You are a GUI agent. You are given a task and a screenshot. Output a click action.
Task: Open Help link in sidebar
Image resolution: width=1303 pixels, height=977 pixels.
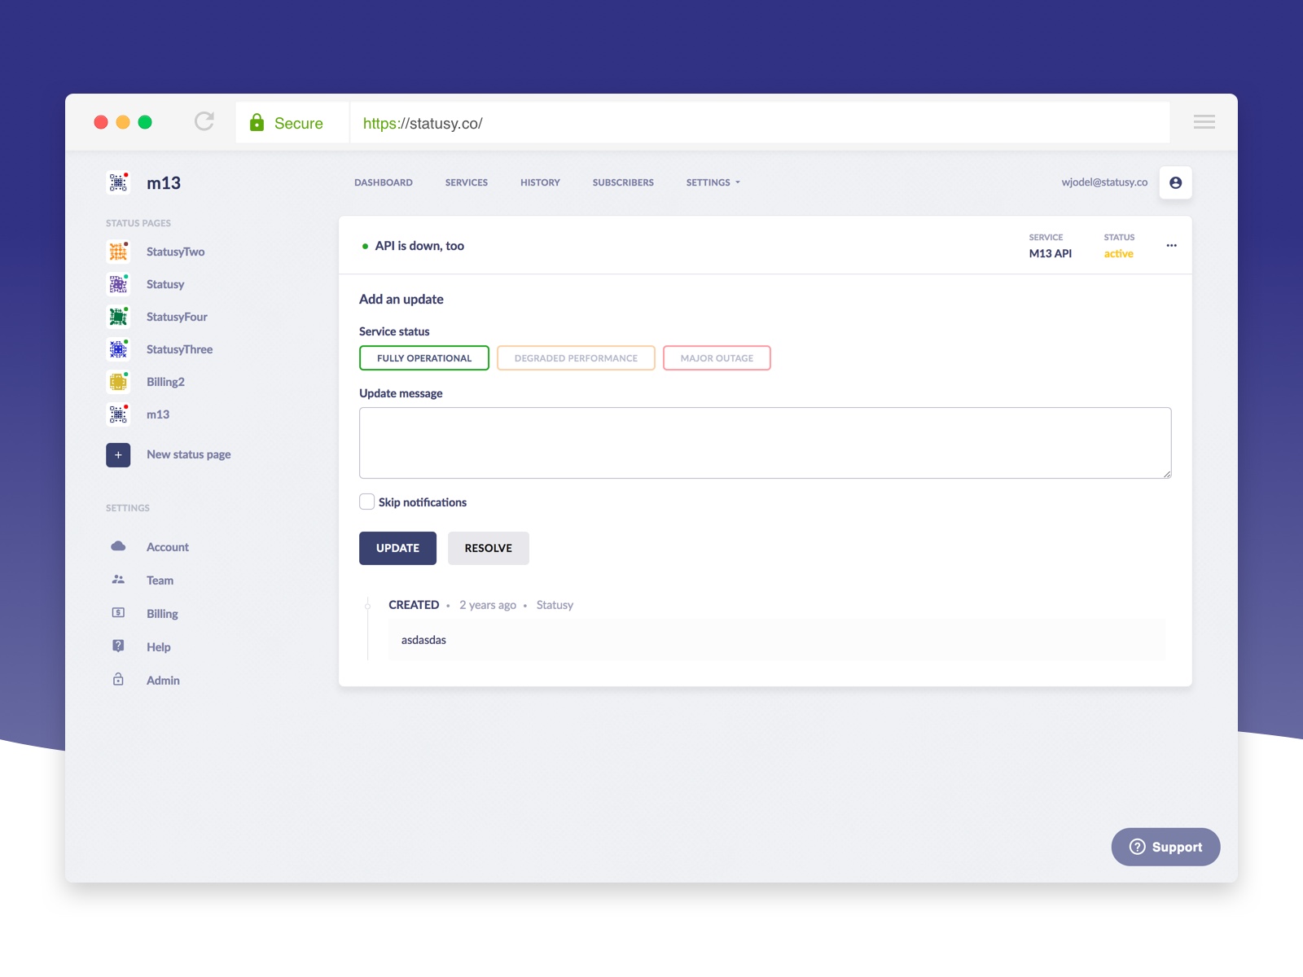point(159,647)
